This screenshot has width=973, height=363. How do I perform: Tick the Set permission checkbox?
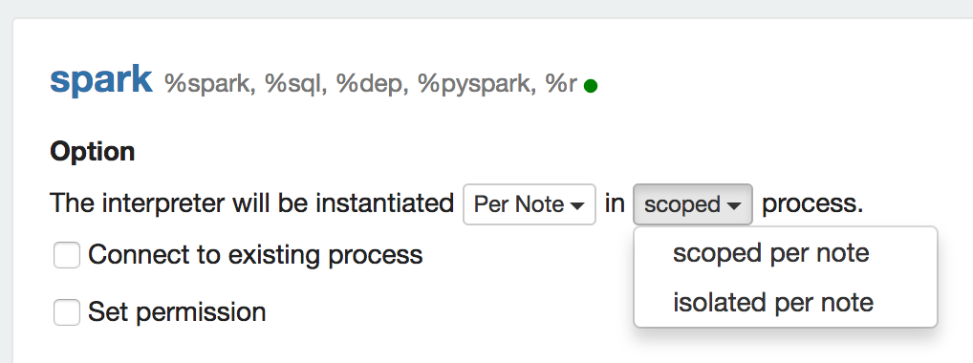66,312
